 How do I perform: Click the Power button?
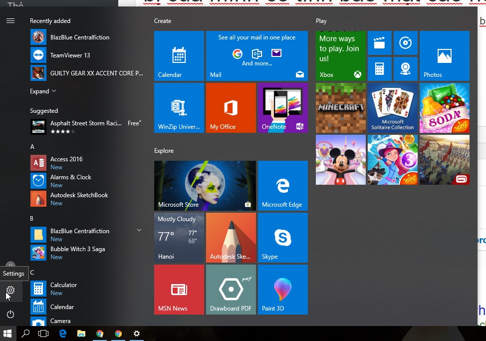(x=10, y=315)
